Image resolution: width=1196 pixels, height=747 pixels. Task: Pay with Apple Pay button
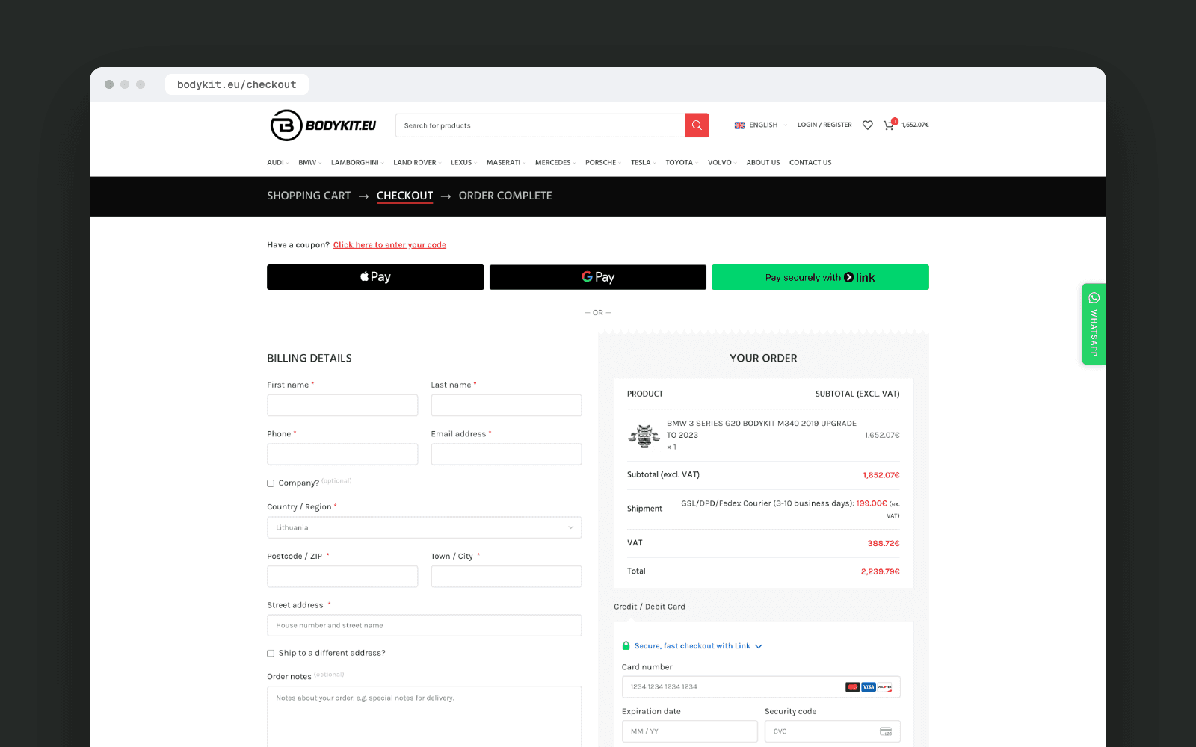375,277
